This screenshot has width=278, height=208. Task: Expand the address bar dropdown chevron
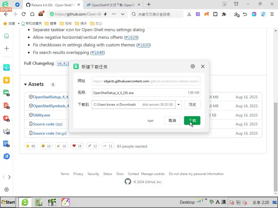[x=123, y=14]
